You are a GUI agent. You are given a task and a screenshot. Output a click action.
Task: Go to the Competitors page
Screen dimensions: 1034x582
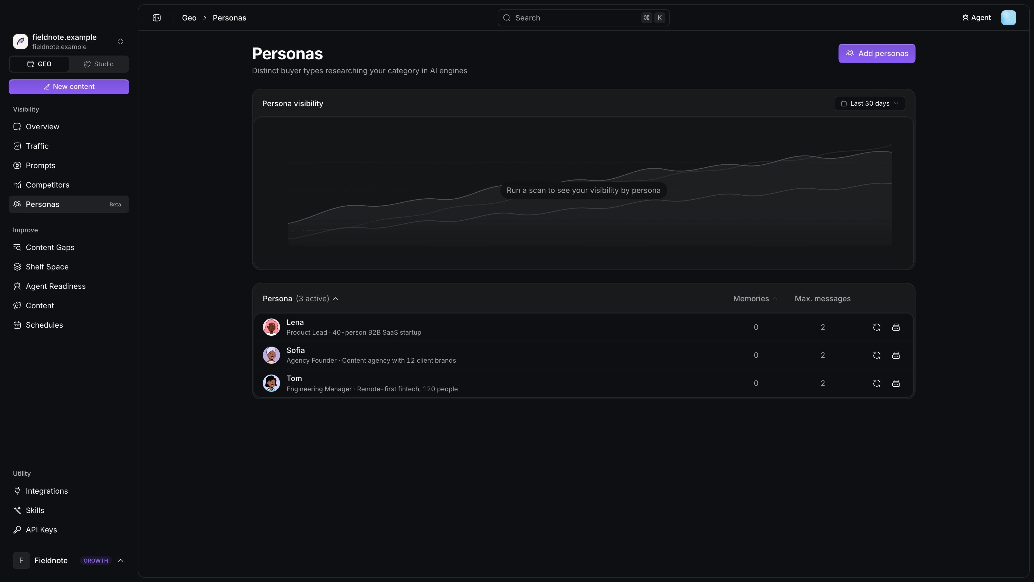pos(69,185)
